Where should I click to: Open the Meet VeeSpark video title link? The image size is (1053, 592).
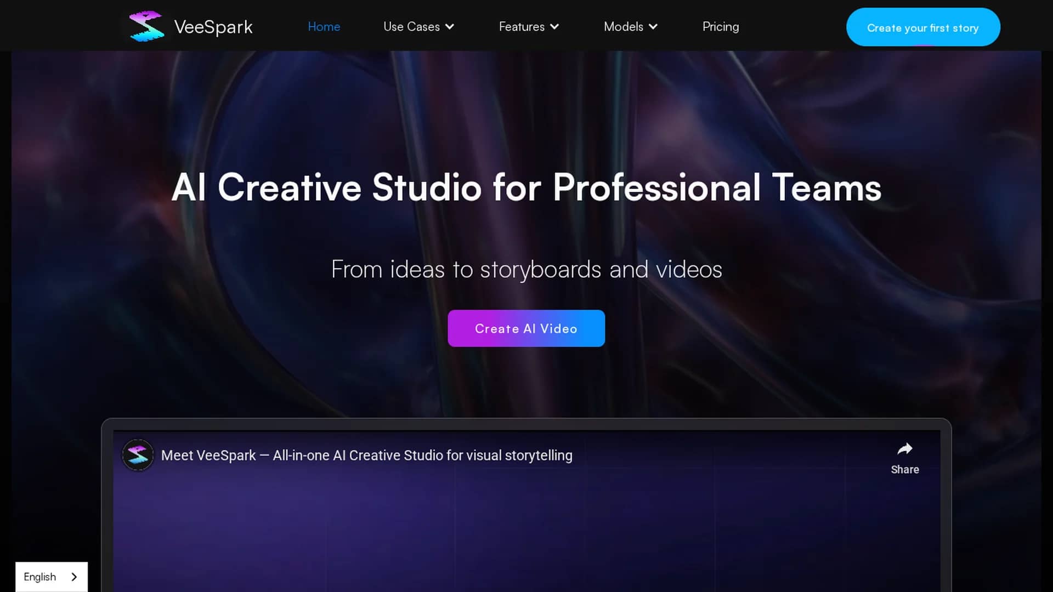pyautogui.click(x=367, y=456)
